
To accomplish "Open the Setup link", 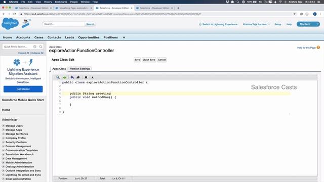I will click(278, 24).
